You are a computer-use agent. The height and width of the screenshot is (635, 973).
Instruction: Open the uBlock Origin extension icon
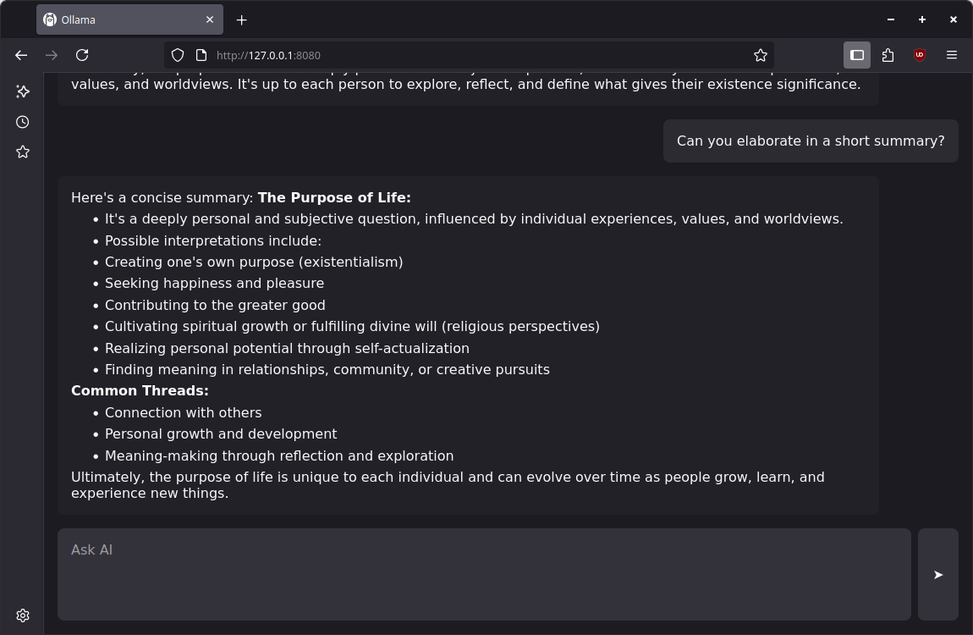pyautogui.click(x=920, y=55)
